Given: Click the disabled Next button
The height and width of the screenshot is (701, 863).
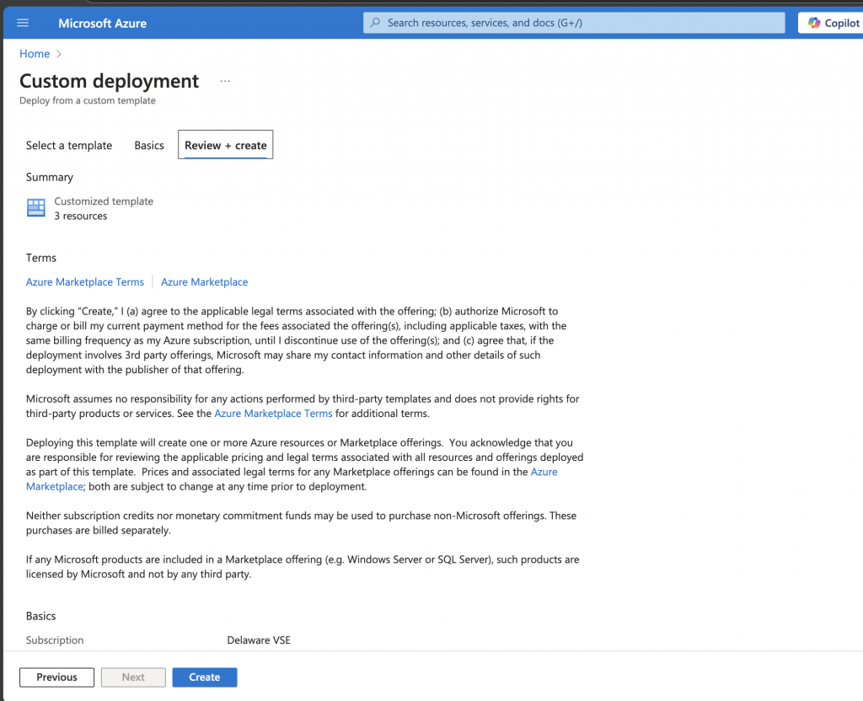Looking at the screenshot, I should (133, 677).
